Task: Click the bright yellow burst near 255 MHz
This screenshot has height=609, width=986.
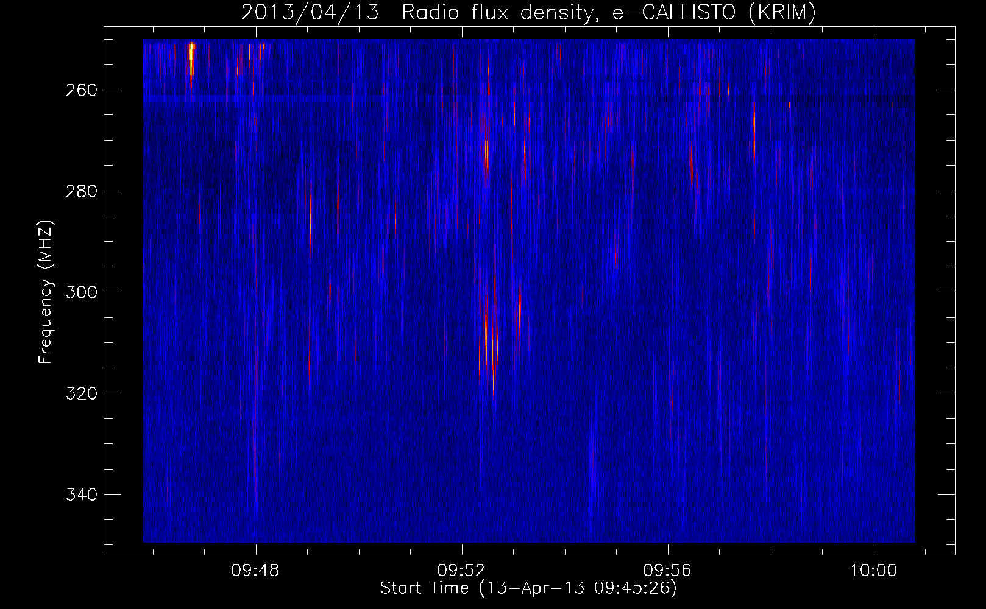Action: click(x=191, y=59)
